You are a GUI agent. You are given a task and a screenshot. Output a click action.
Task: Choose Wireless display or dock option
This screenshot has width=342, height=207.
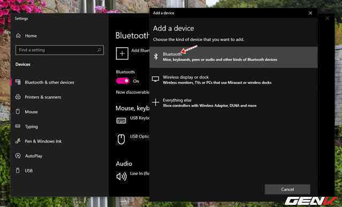(x=234, y=80)
